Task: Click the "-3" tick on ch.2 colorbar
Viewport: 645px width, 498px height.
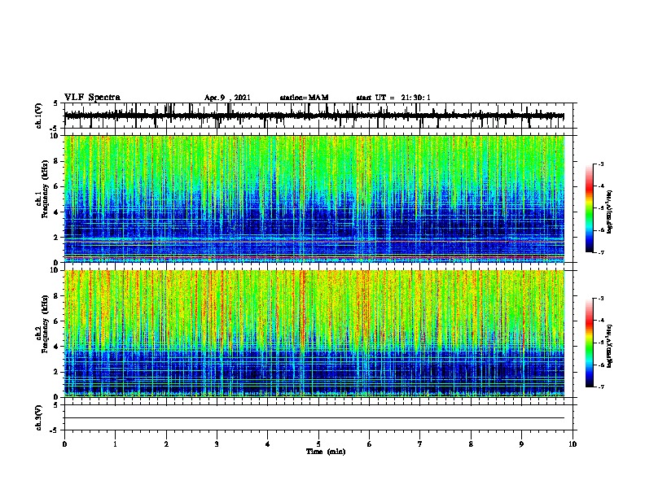Action: pos(601,299)
